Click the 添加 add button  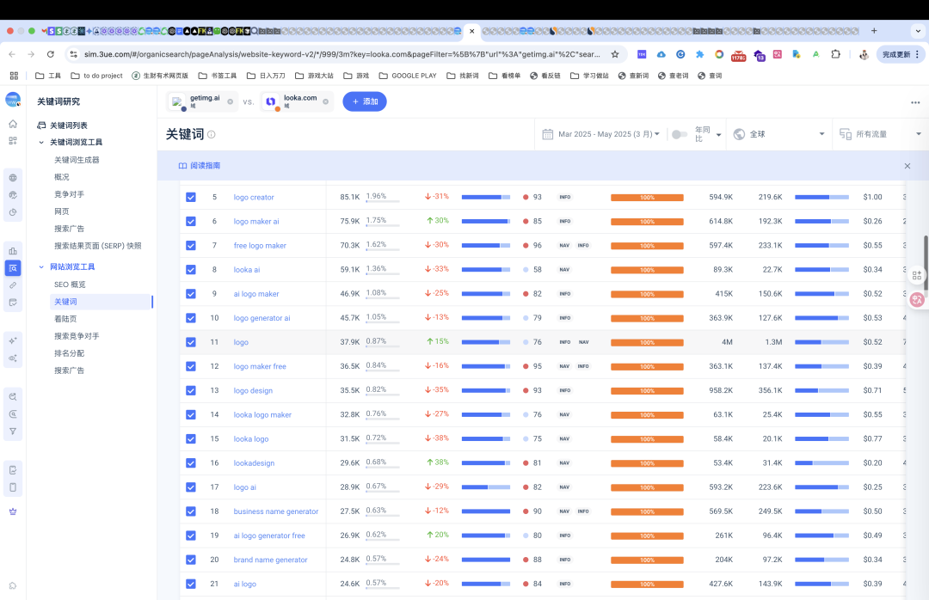point(365,102)
